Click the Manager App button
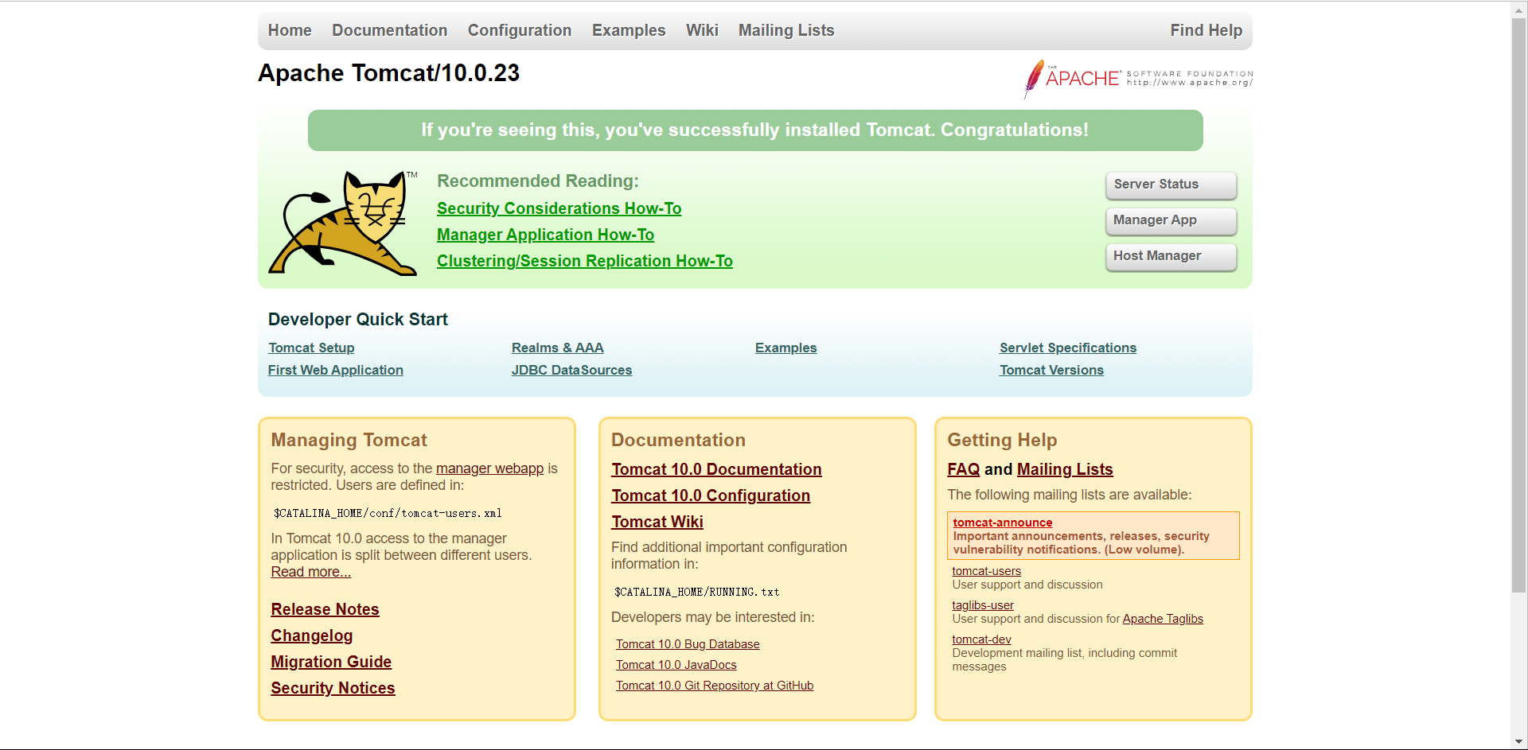The height and width of the screenshot is (750, 1528). tap(1171, 220)
